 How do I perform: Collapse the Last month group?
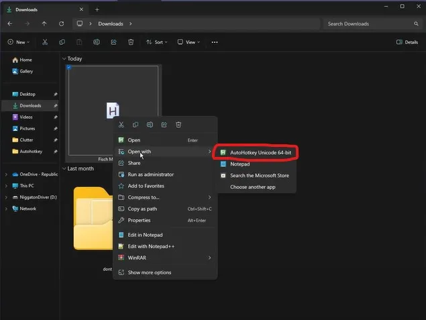64,168
